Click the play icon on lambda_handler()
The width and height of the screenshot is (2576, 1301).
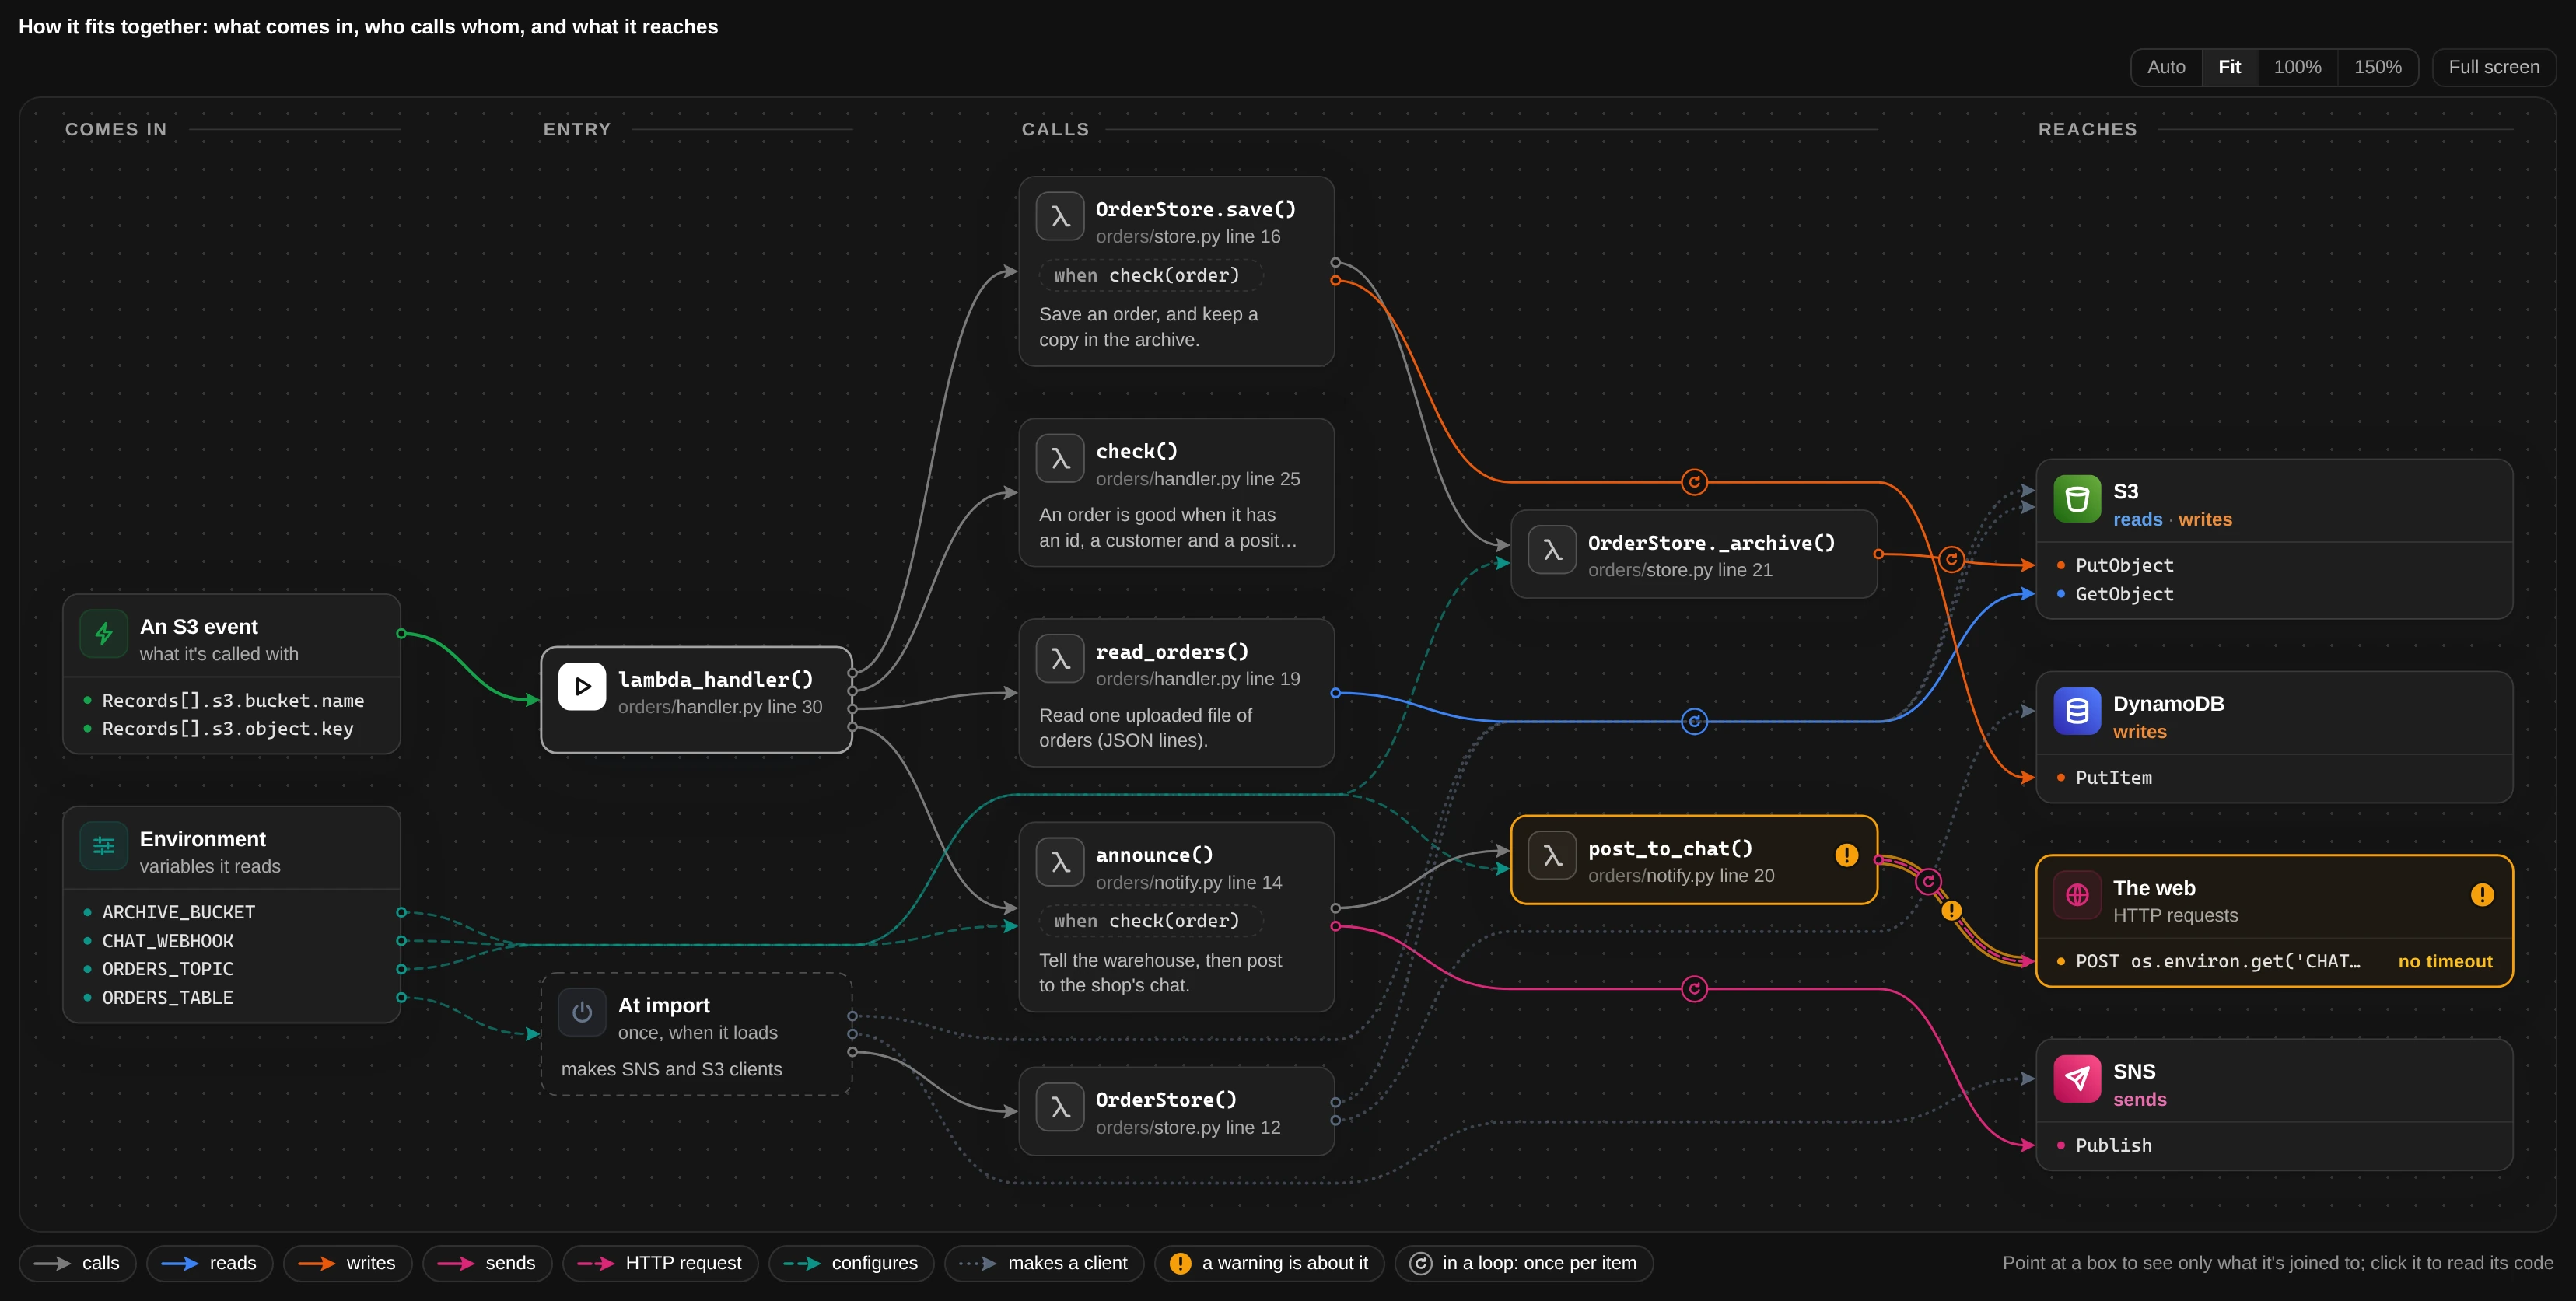coord(582,687)
